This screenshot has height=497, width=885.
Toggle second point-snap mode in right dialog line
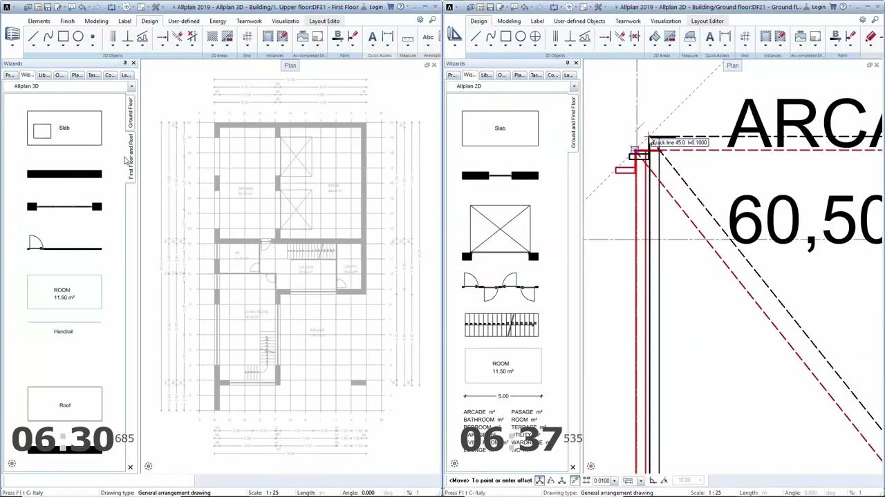[x=552, y=480]
